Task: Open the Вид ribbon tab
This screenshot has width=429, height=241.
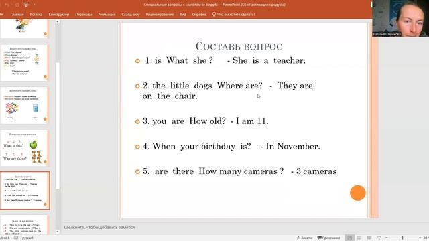Action: (x=183, y=15)
